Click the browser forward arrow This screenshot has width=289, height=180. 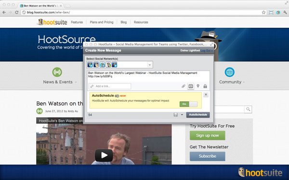10,12
